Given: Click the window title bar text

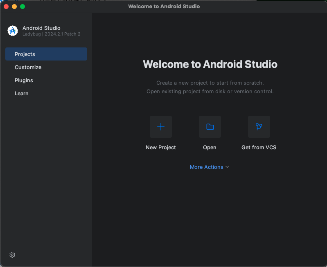Looking at the screenshot, I should [x=164, y=7].
